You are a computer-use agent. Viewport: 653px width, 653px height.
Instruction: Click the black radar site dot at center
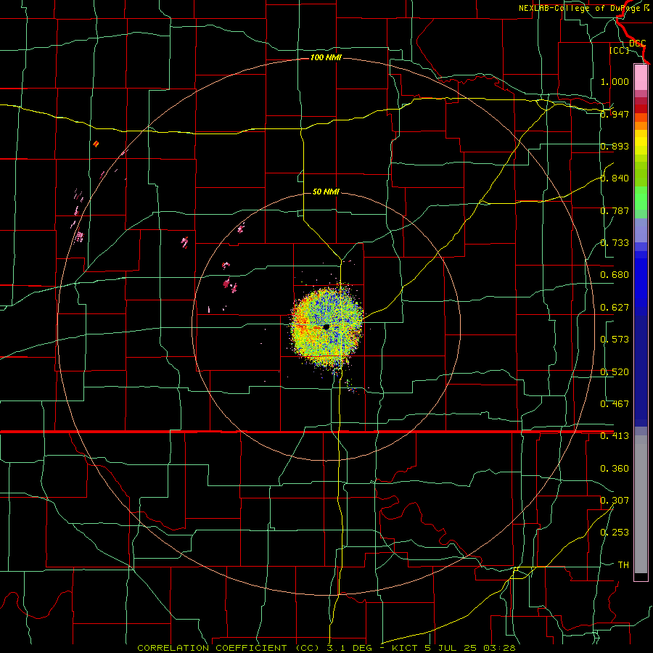(326, 327)
